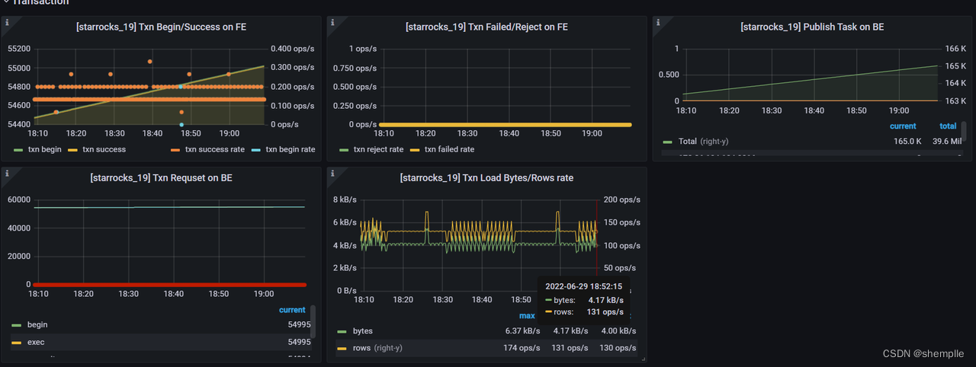This screenshot has width=976, height=367.
Task: Open Txn Load Bytes/Rows rate panel title menu
Action: pos(486,177)
